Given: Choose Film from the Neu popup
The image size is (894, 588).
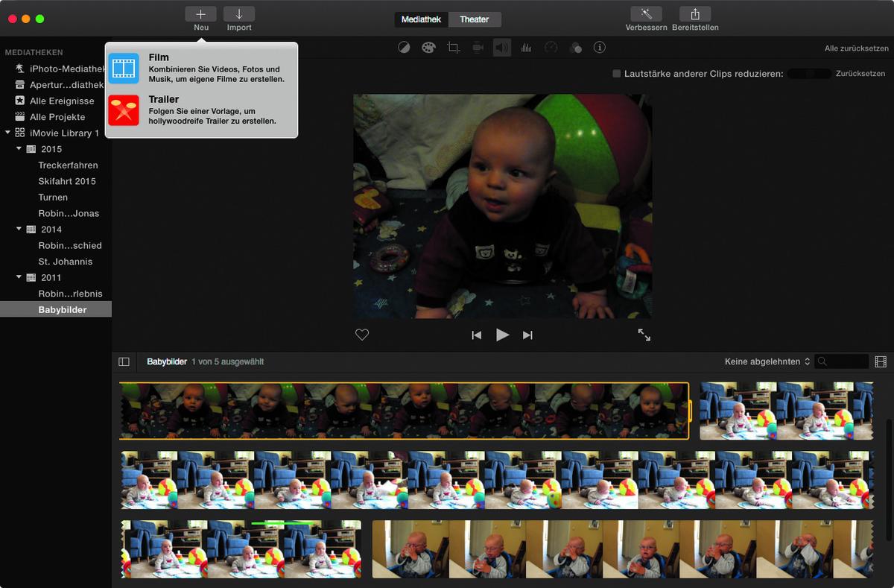Looking at the screenshot, I should click(x=201, y=69).
